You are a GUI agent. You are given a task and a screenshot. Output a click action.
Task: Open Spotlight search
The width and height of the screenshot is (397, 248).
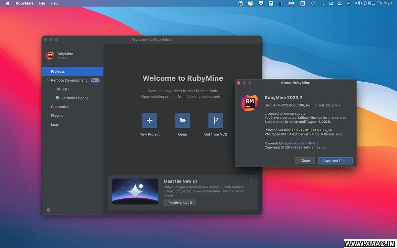[x=322, y=3]
